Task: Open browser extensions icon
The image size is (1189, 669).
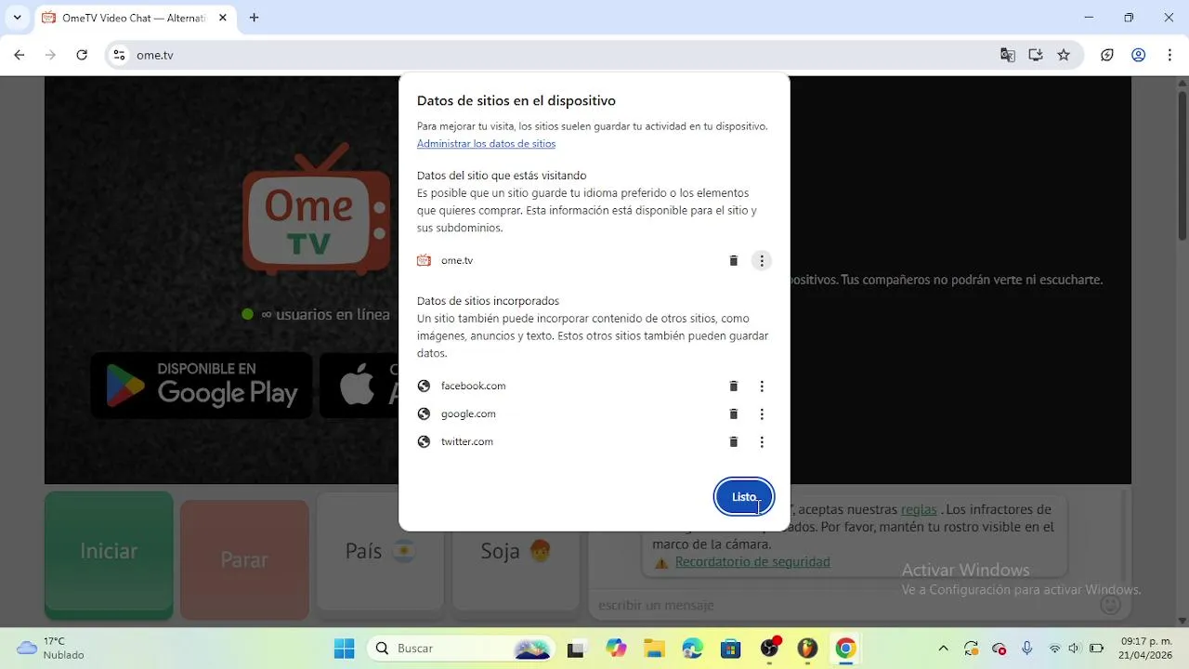Action: (x=1107, y=55)
